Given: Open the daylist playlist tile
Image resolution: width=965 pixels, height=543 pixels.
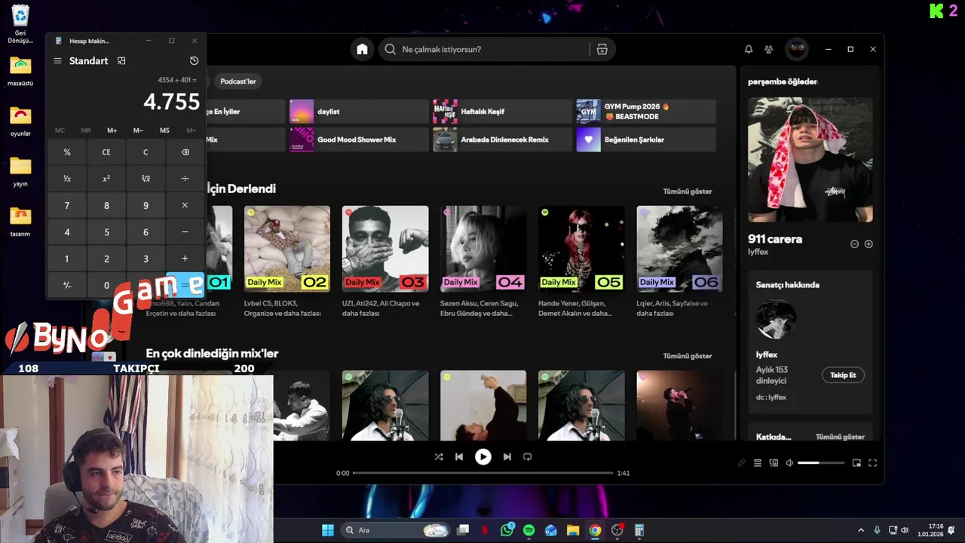Looking at the screenshot, I should (359, 112).
